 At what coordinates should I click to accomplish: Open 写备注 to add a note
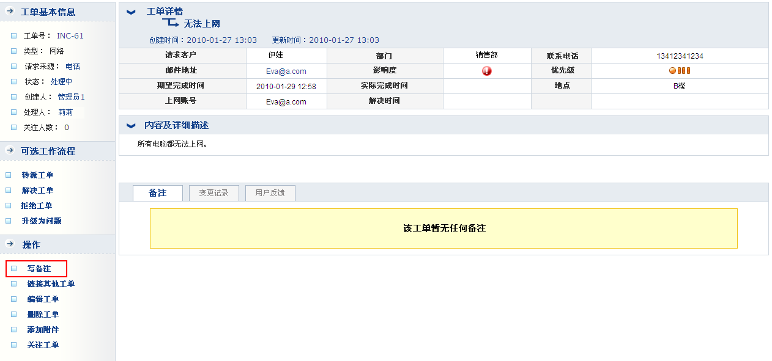click(39, 269)
